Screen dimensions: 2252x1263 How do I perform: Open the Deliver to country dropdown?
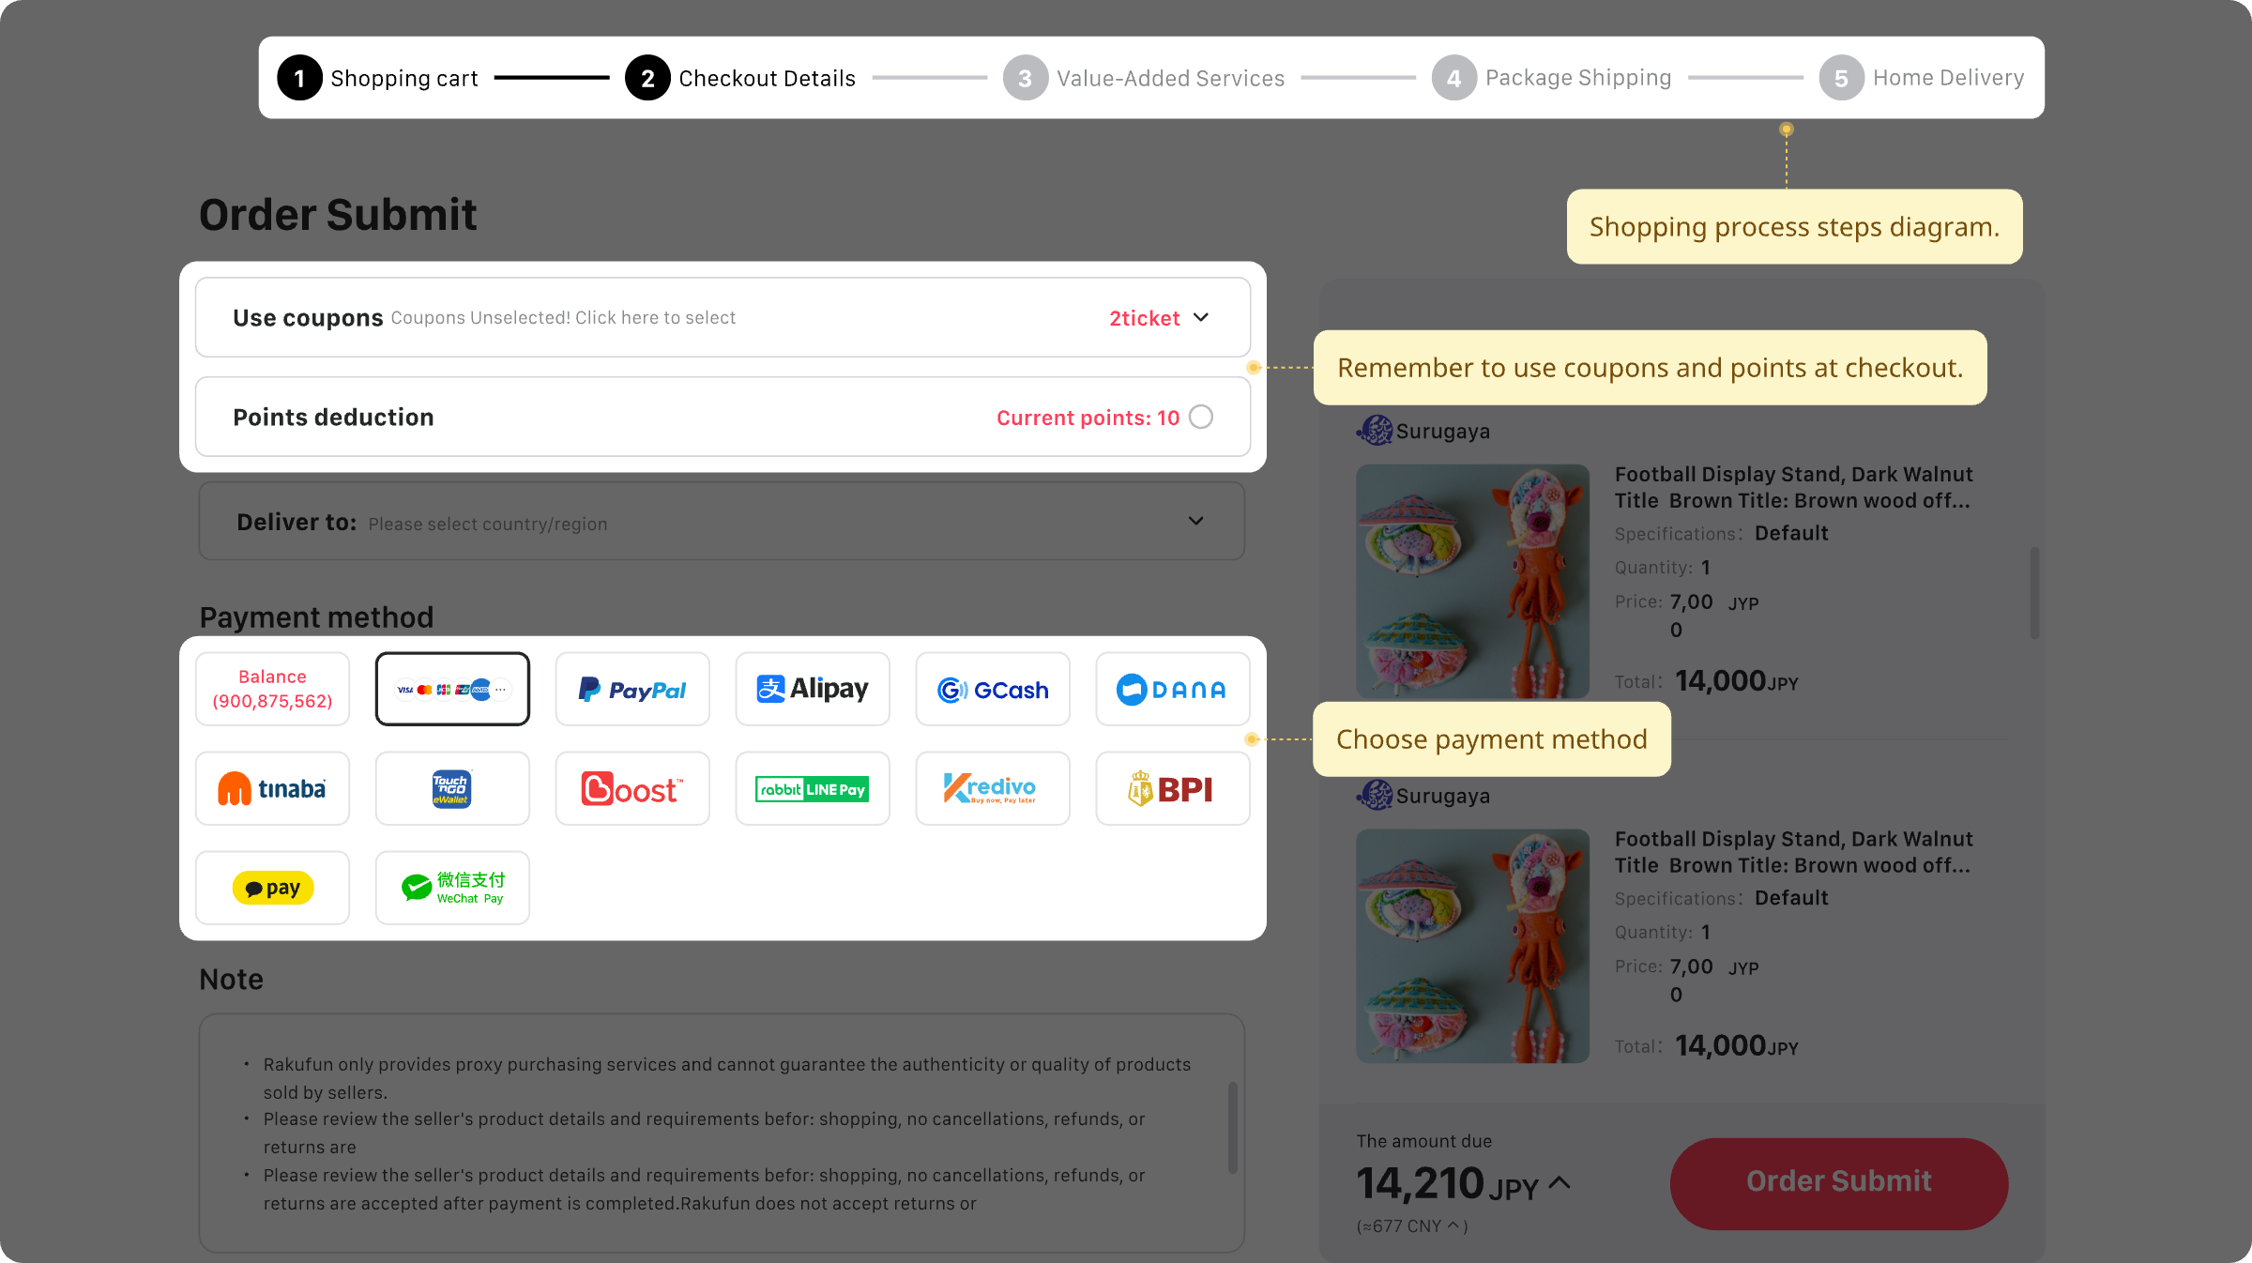pyautogui.click(x=723, y=522)
